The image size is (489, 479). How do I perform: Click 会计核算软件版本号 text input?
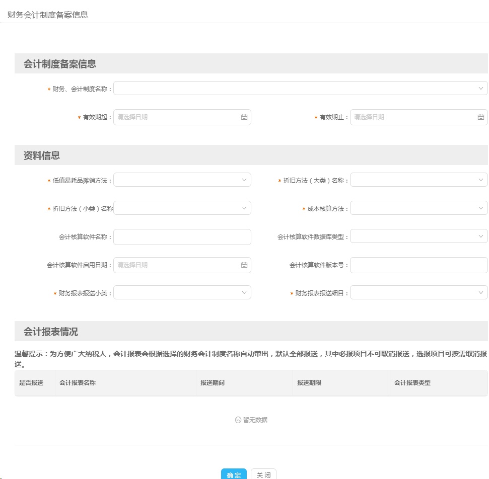pyautogui.click(x=418, y=265)
